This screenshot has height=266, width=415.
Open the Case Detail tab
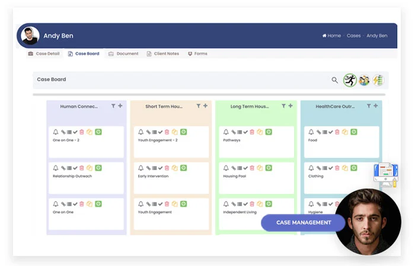pyautogui.click(x=44, y=54)
